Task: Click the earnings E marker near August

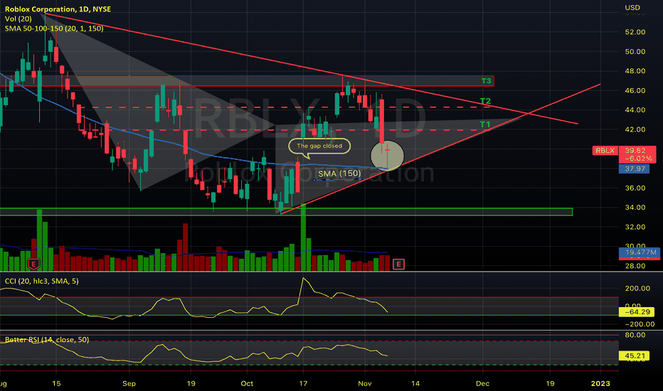Action: point(33,264)
